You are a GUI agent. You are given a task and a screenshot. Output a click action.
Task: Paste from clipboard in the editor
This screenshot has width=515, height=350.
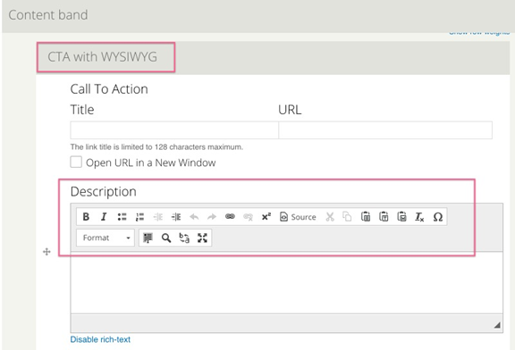click(x=366, y=217)
